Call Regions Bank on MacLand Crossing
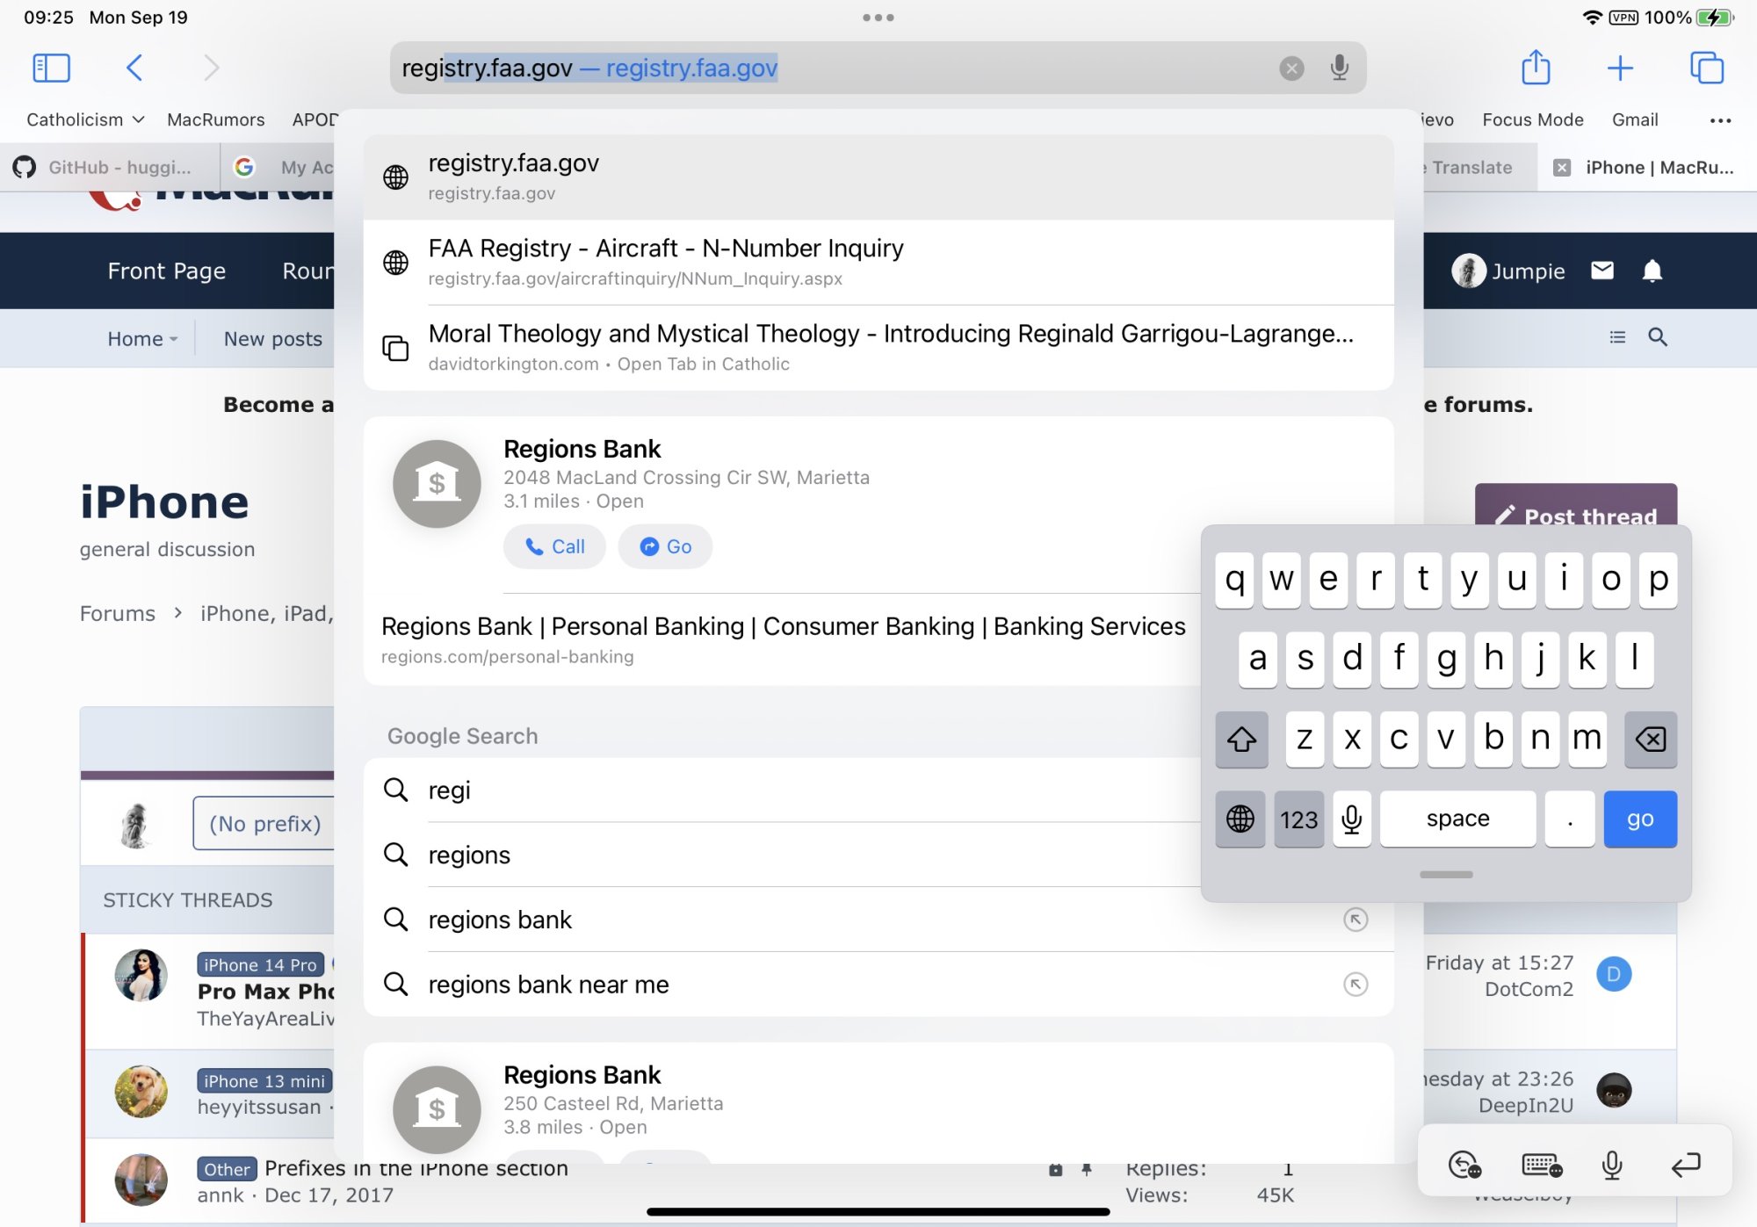This screenshot has height=1227, width=1757. 554,546
